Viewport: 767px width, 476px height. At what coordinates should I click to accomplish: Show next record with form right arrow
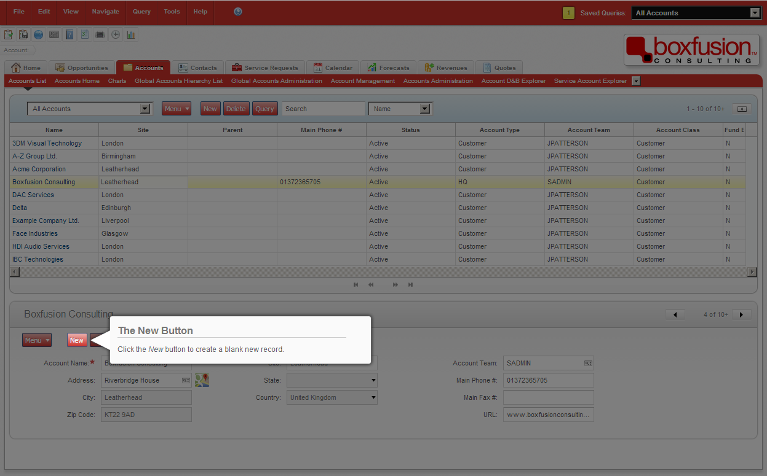click(x=741, y=314)
